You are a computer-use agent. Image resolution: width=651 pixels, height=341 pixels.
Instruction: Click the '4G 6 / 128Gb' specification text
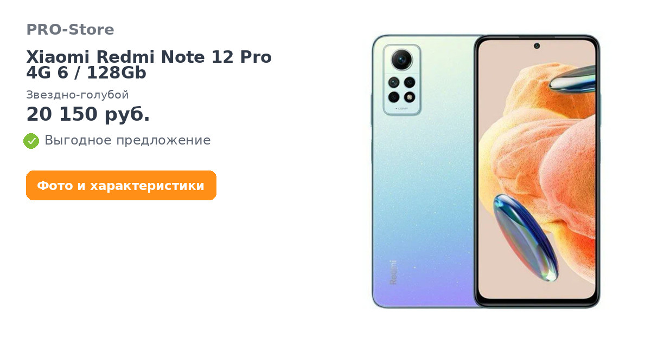tap(86, 73)
